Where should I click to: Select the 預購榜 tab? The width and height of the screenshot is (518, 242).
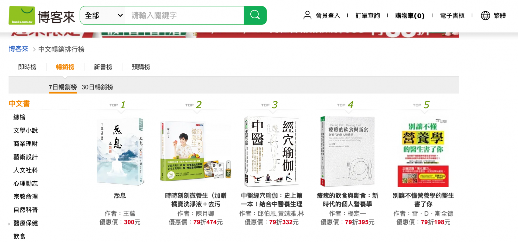141,67
